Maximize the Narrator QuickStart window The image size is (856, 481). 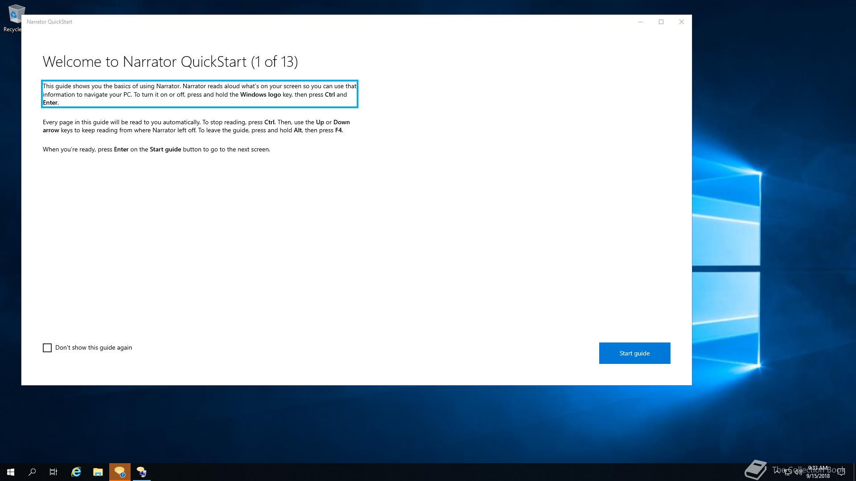[x=661, y=22]
